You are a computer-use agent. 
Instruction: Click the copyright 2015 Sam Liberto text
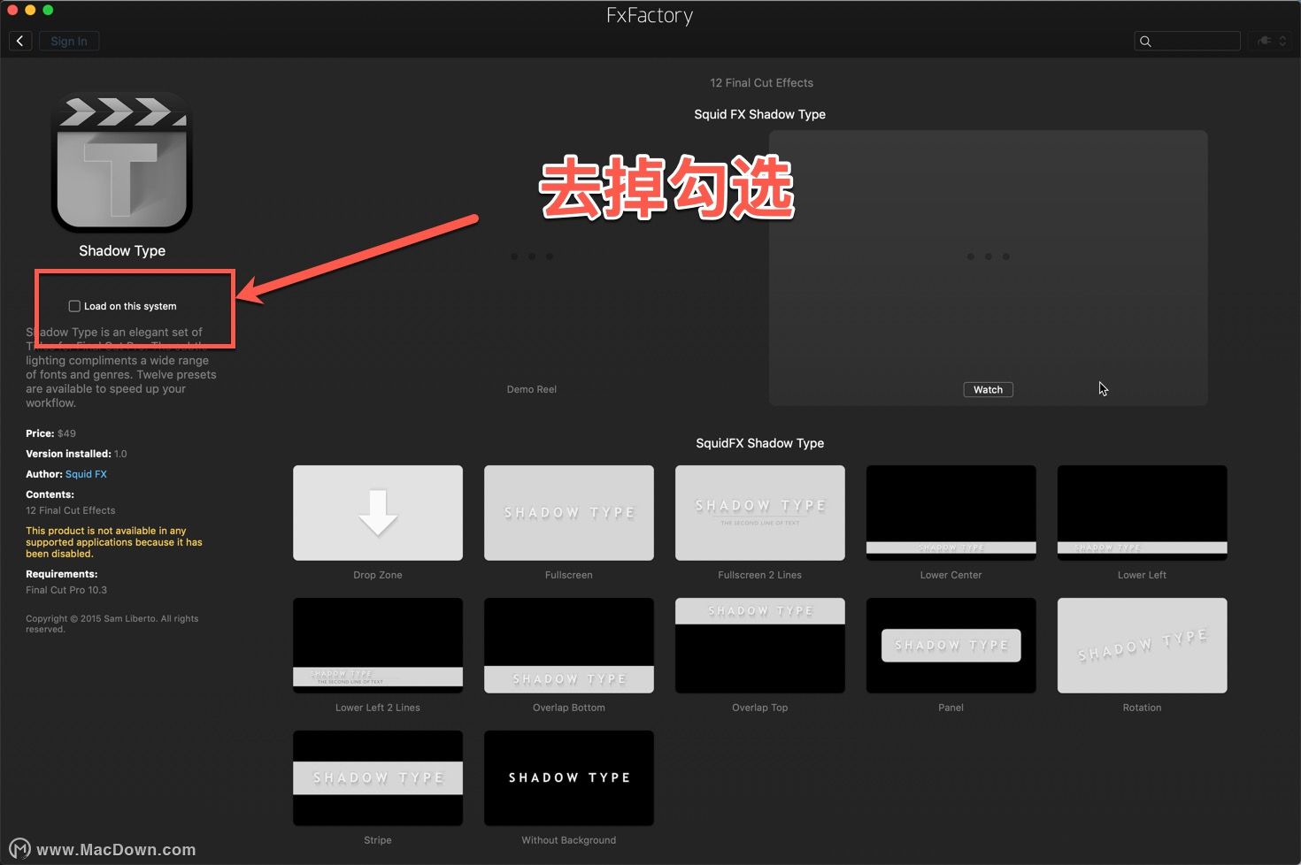[112, 624]
